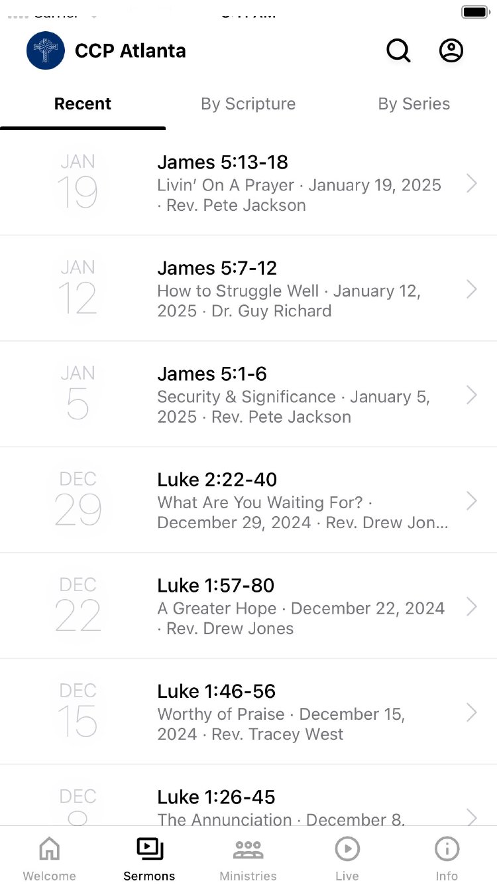
Task: Switch to the By Series tab
Action: [x=414, y=104]
